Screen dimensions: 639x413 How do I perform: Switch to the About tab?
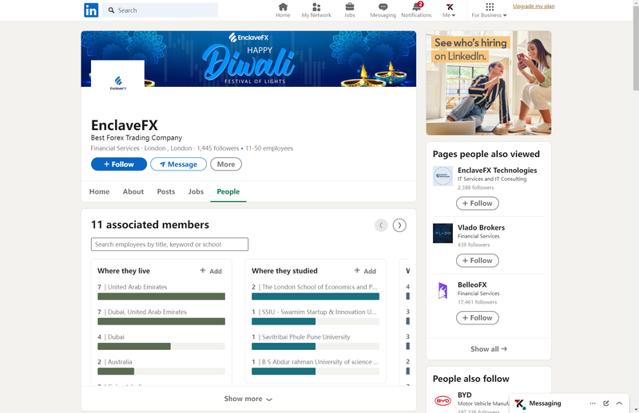click(133, 191)
